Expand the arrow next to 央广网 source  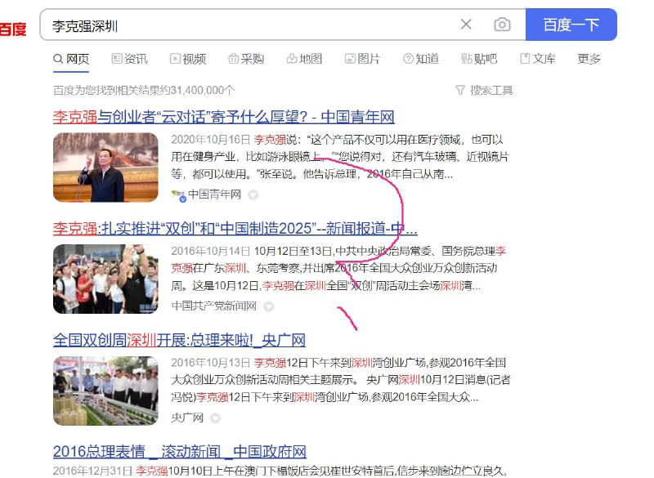[x=214, y=418]
